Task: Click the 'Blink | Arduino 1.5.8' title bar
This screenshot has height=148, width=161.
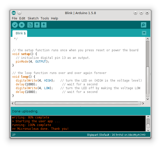Action: coord(80,13)
